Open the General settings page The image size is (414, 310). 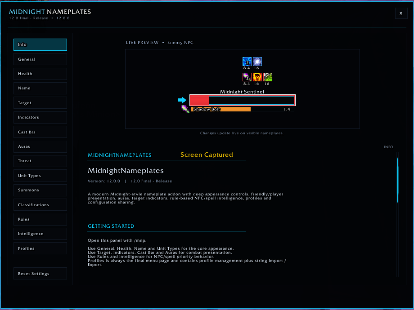pyautogui.click(x=40, y=59)
